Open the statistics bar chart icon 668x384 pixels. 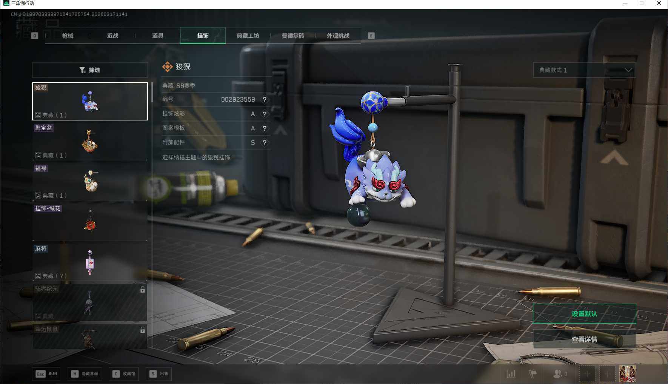(511, 374)
